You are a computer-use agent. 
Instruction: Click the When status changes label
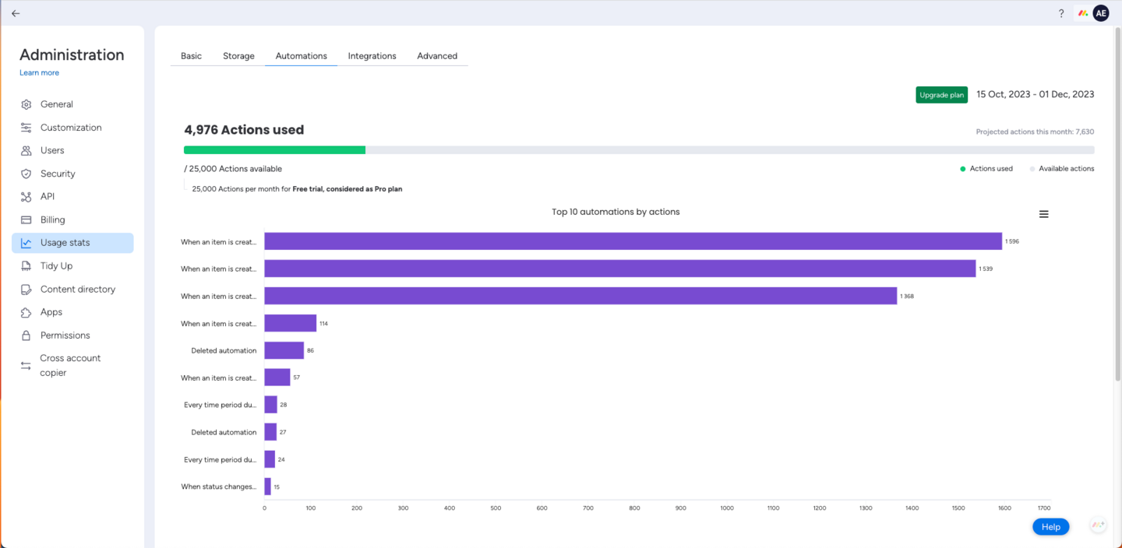[219, 487]
